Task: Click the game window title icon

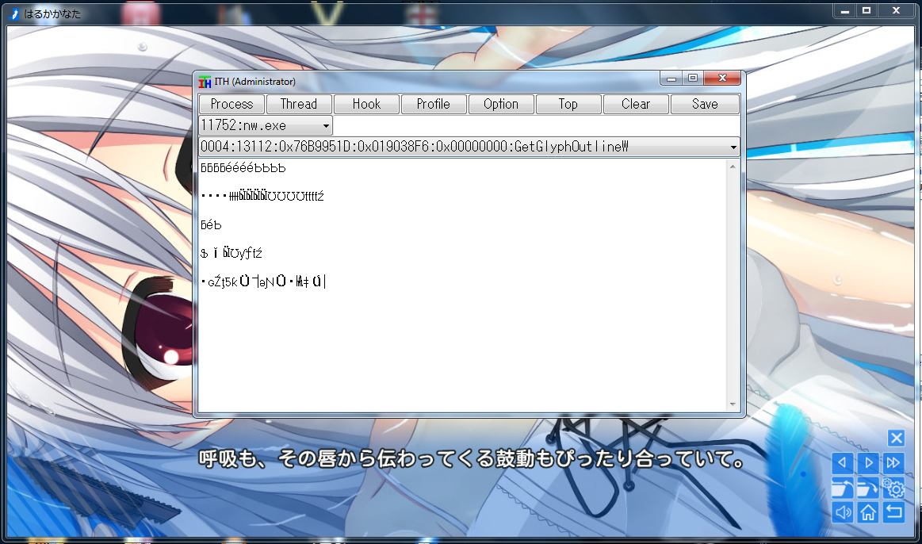Action: point(15,13)
